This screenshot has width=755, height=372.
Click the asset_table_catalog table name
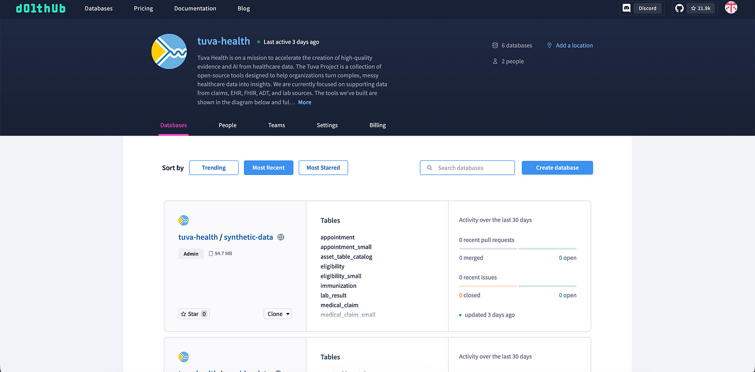(x=346, y=257)
